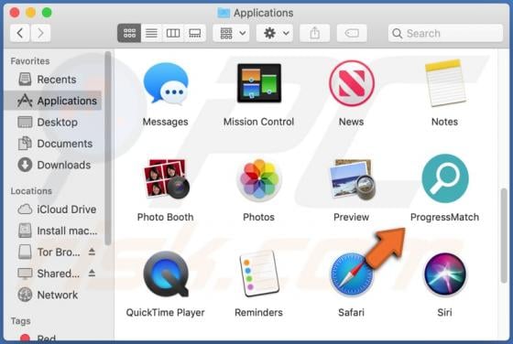Open the QuickTime Player app icon

click(x=166, y=274)
